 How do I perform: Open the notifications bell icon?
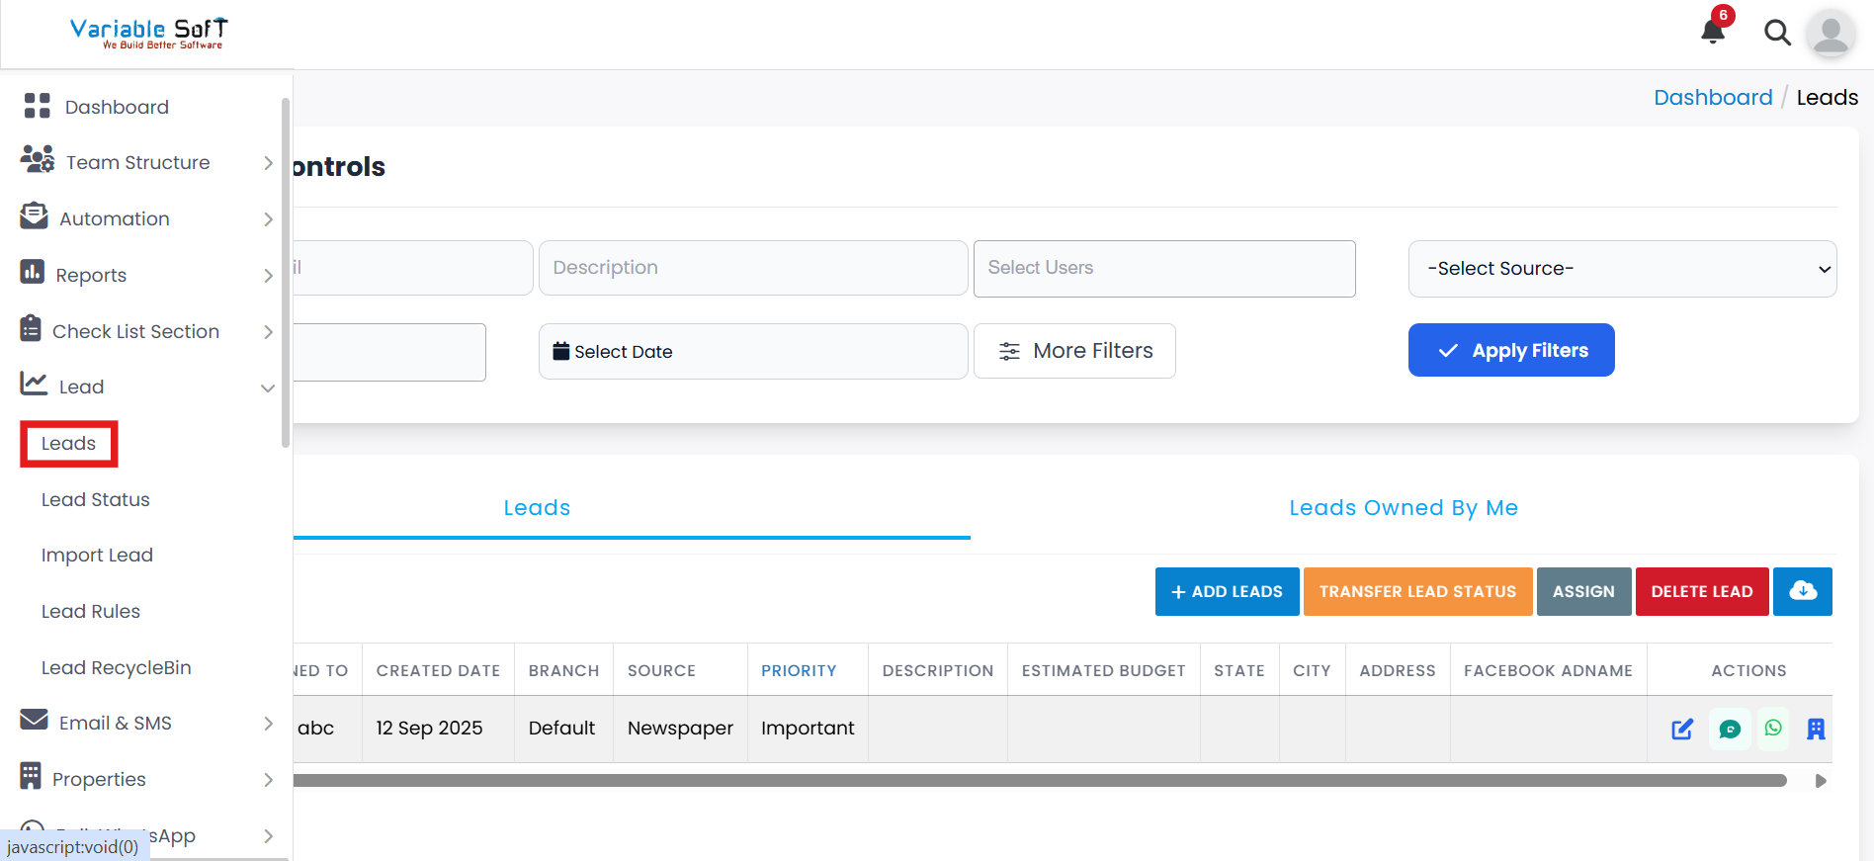[1713, 32]
